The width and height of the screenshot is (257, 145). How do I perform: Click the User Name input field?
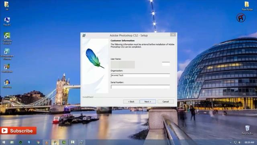coord(140,64)
